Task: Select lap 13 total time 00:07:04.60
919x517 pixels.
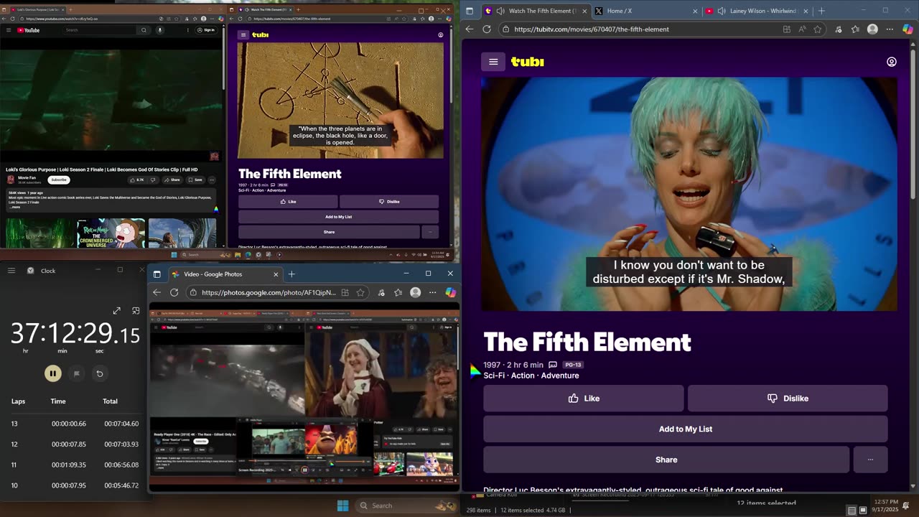Action: (121, 424)
